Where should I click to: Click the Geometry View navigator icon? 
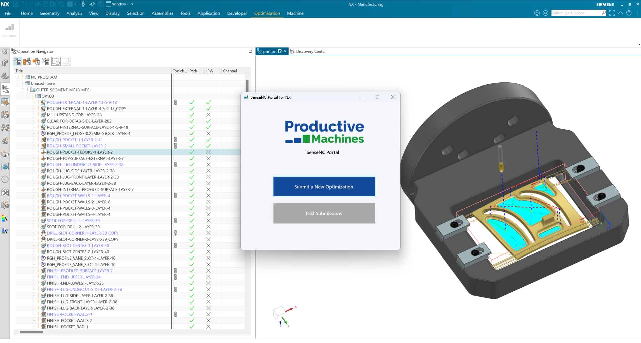coord(36,61)
